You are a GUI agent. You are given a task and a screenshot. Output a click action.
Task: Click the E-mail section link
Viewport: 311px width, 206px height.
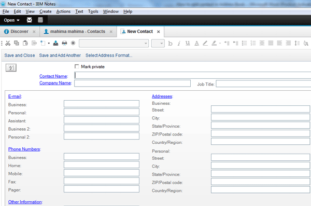point(15,97)
